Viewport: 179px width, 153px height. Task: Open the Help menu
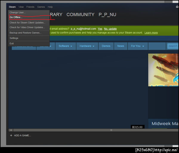coord(50,7)
